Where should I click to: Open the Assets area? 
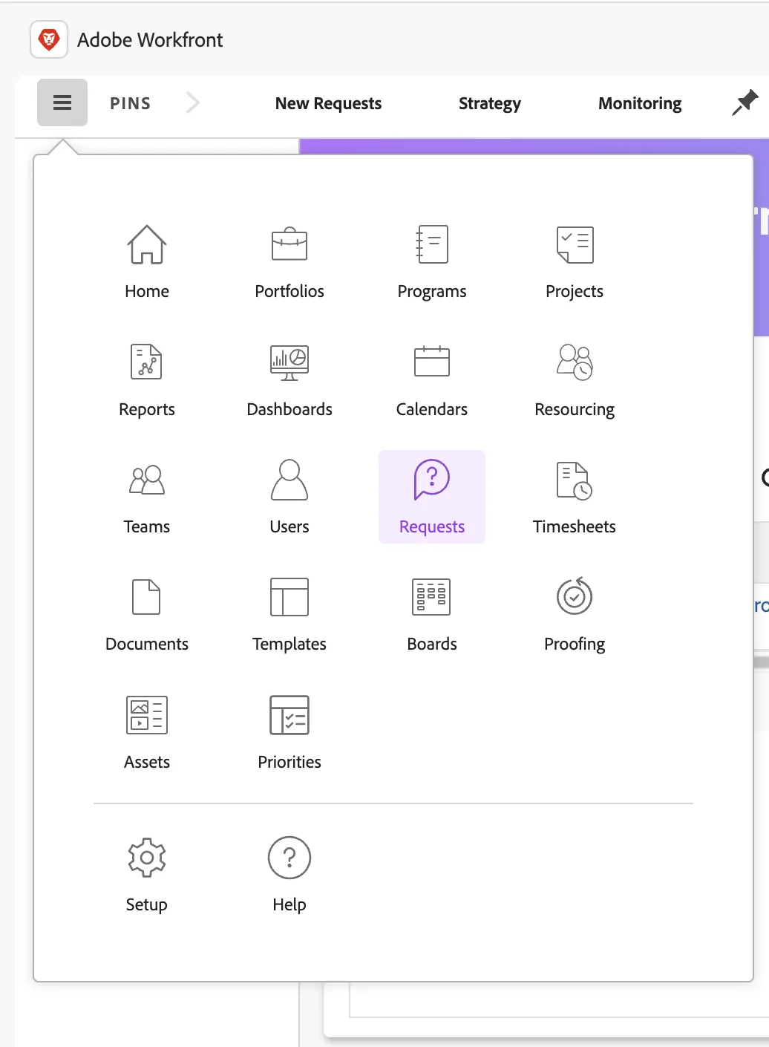pos(147,731)
